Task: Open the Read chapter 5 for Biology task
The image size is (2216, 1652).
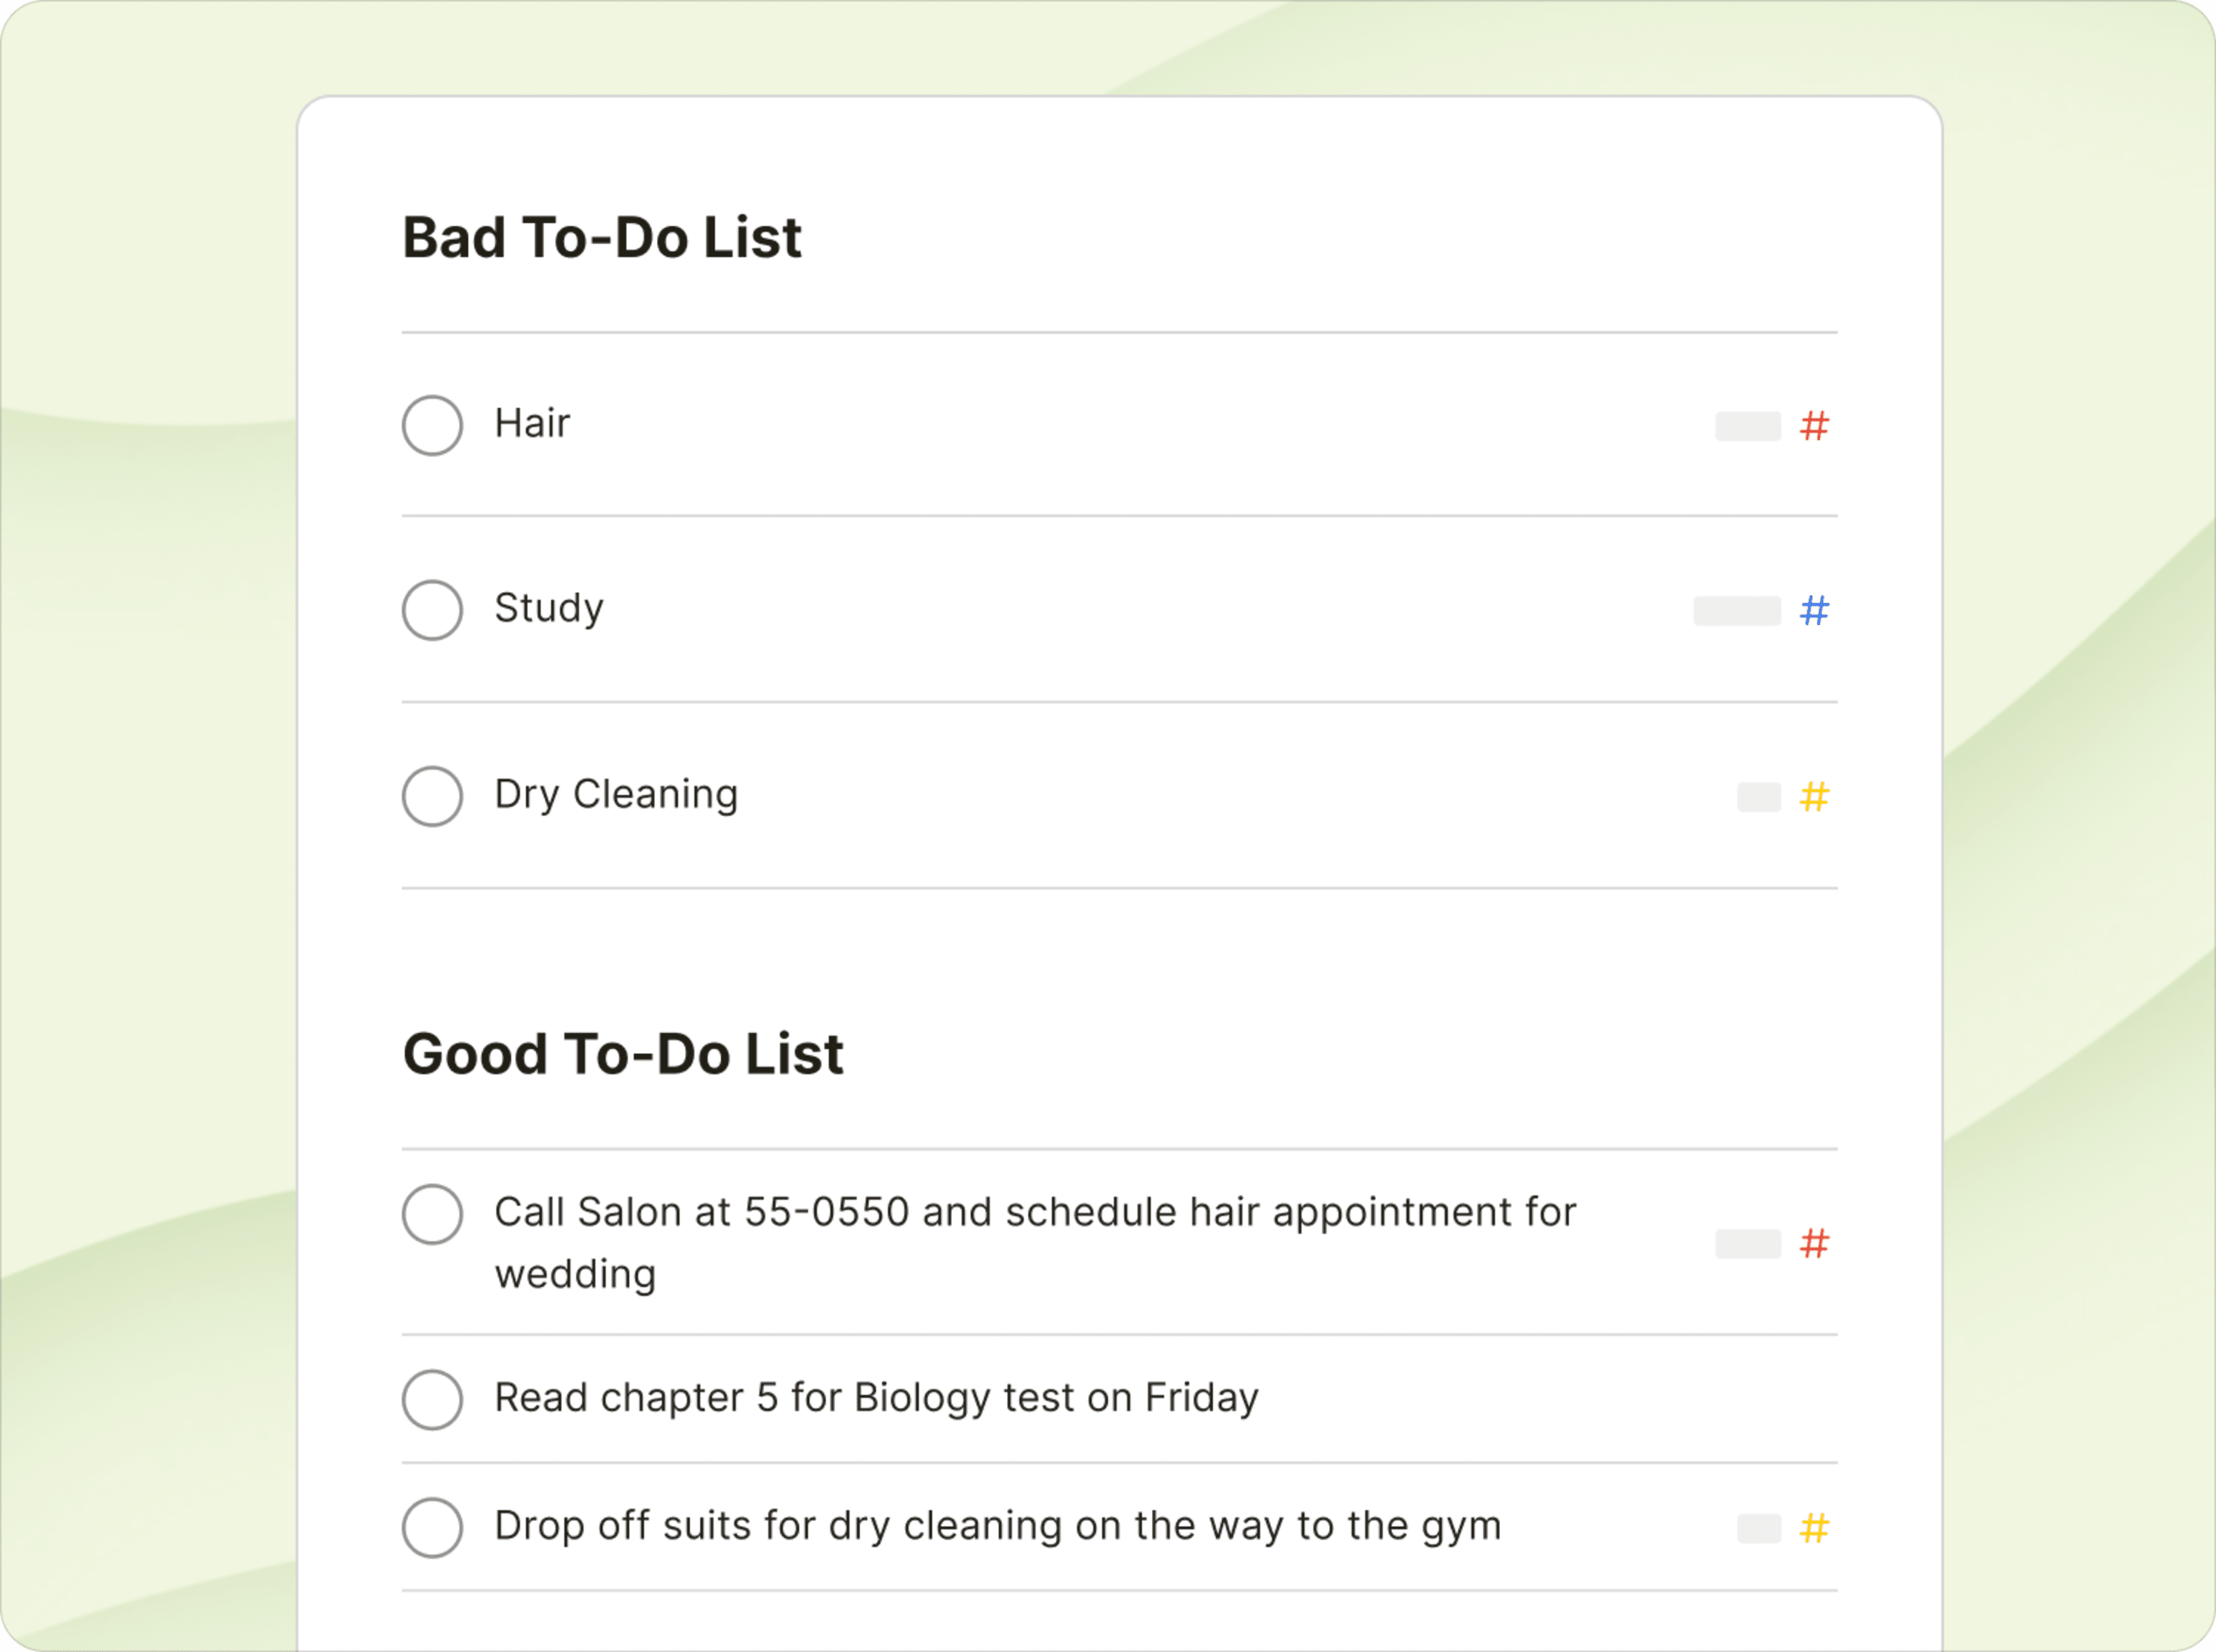Action: point(876,1399)
